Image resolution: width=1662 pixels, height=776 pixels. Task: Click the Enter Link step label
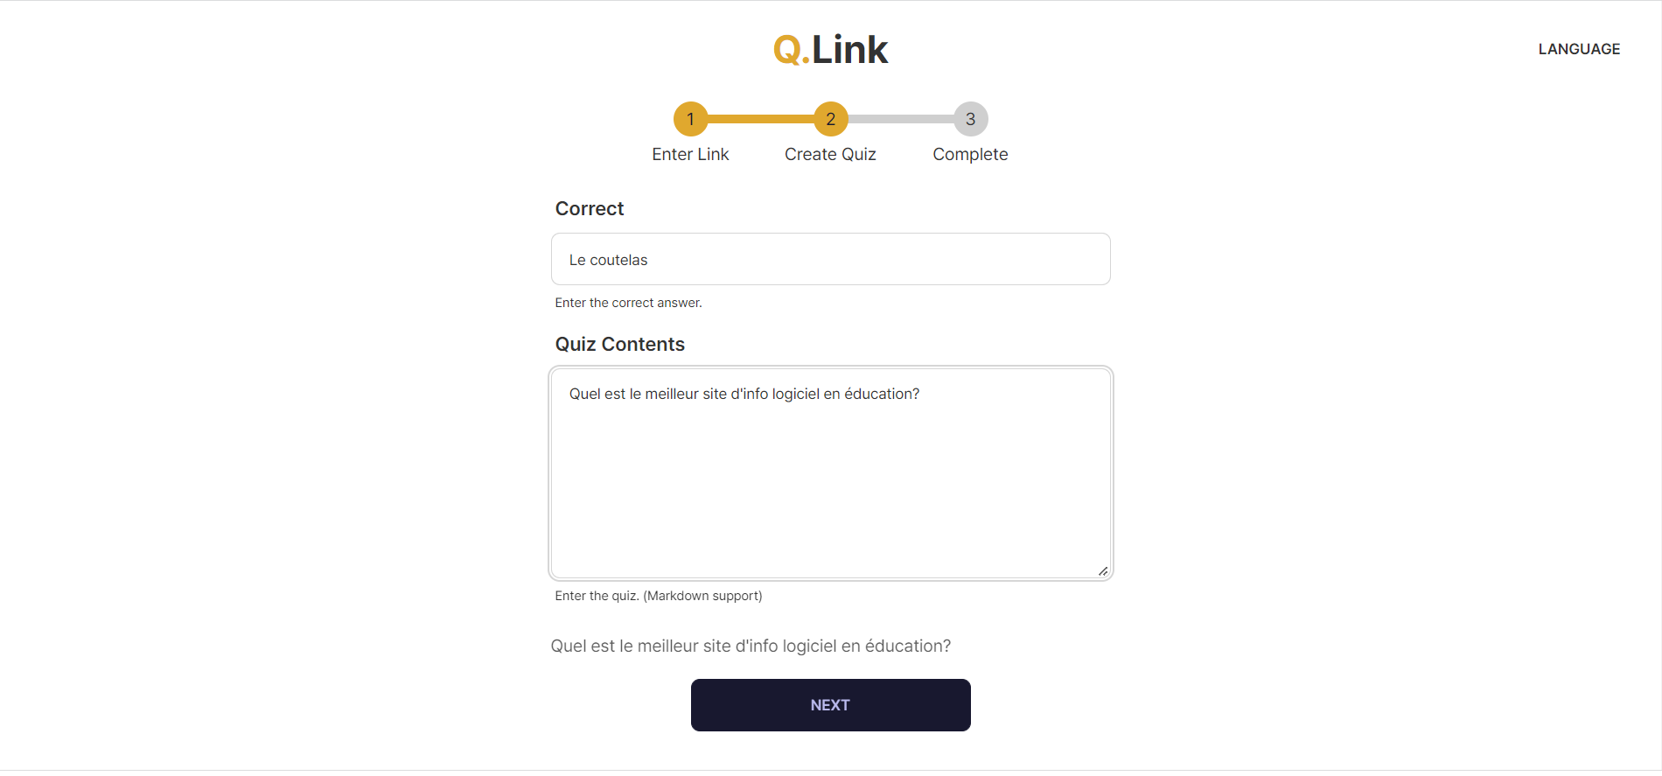click(690, 154)
